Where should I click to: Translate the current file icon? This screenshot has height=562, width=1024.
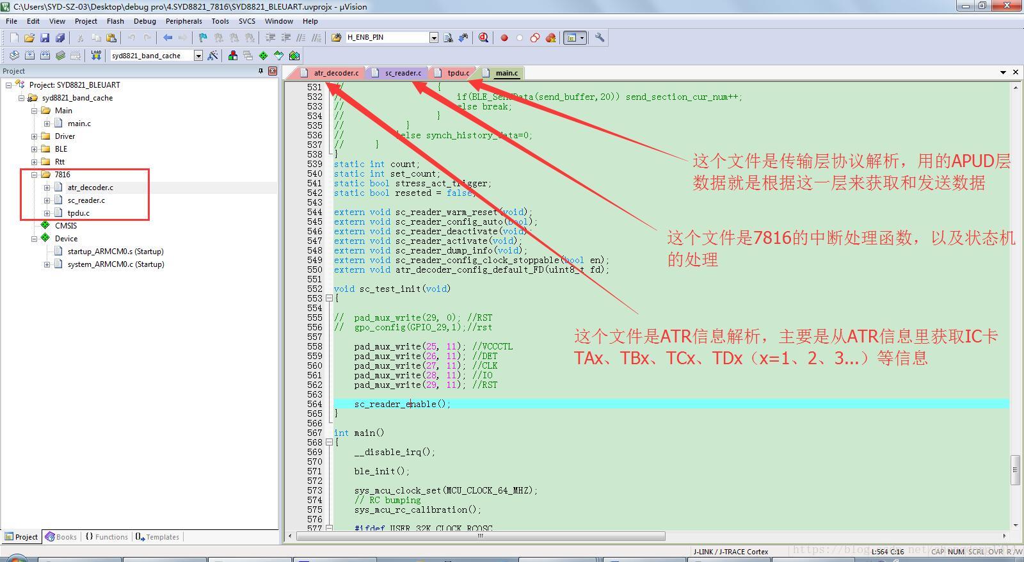pyautogui.click(x=14, y=56)
